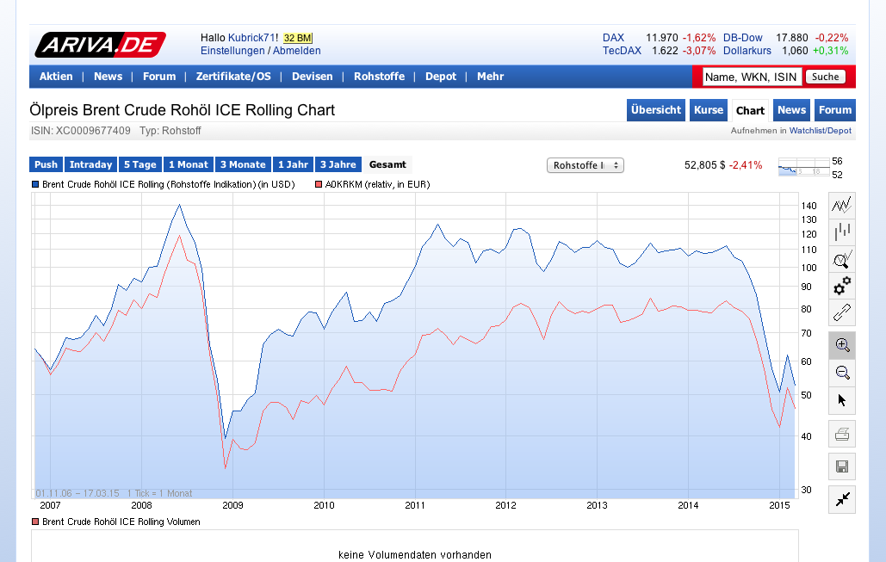Open the Devisen menu

tap(312, 77)
